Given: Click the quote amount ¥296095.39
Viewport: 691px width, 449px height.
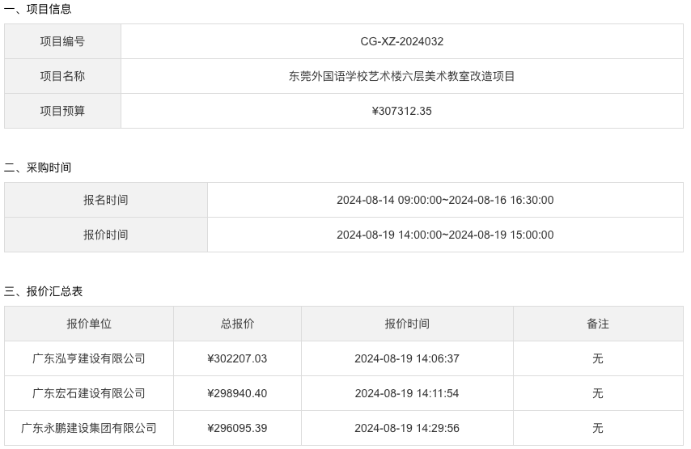Looking at the screenshot, I should [x=237, y=428].
